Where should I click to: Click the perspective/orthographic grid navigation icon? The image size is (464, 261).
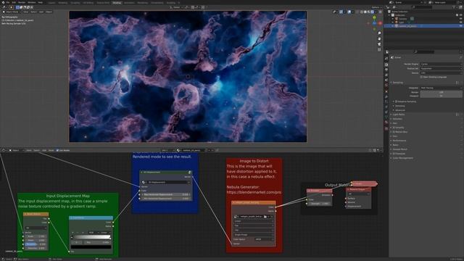click(x=379, y=50)
